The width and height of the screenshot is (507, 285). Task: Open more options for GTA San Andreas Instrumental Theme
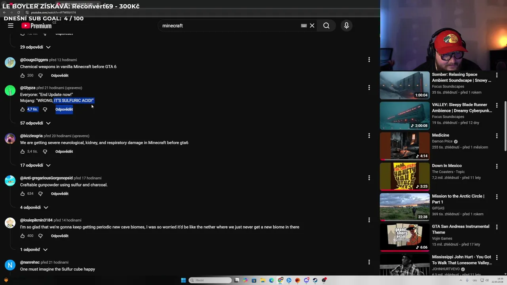(x=497, y=227)
